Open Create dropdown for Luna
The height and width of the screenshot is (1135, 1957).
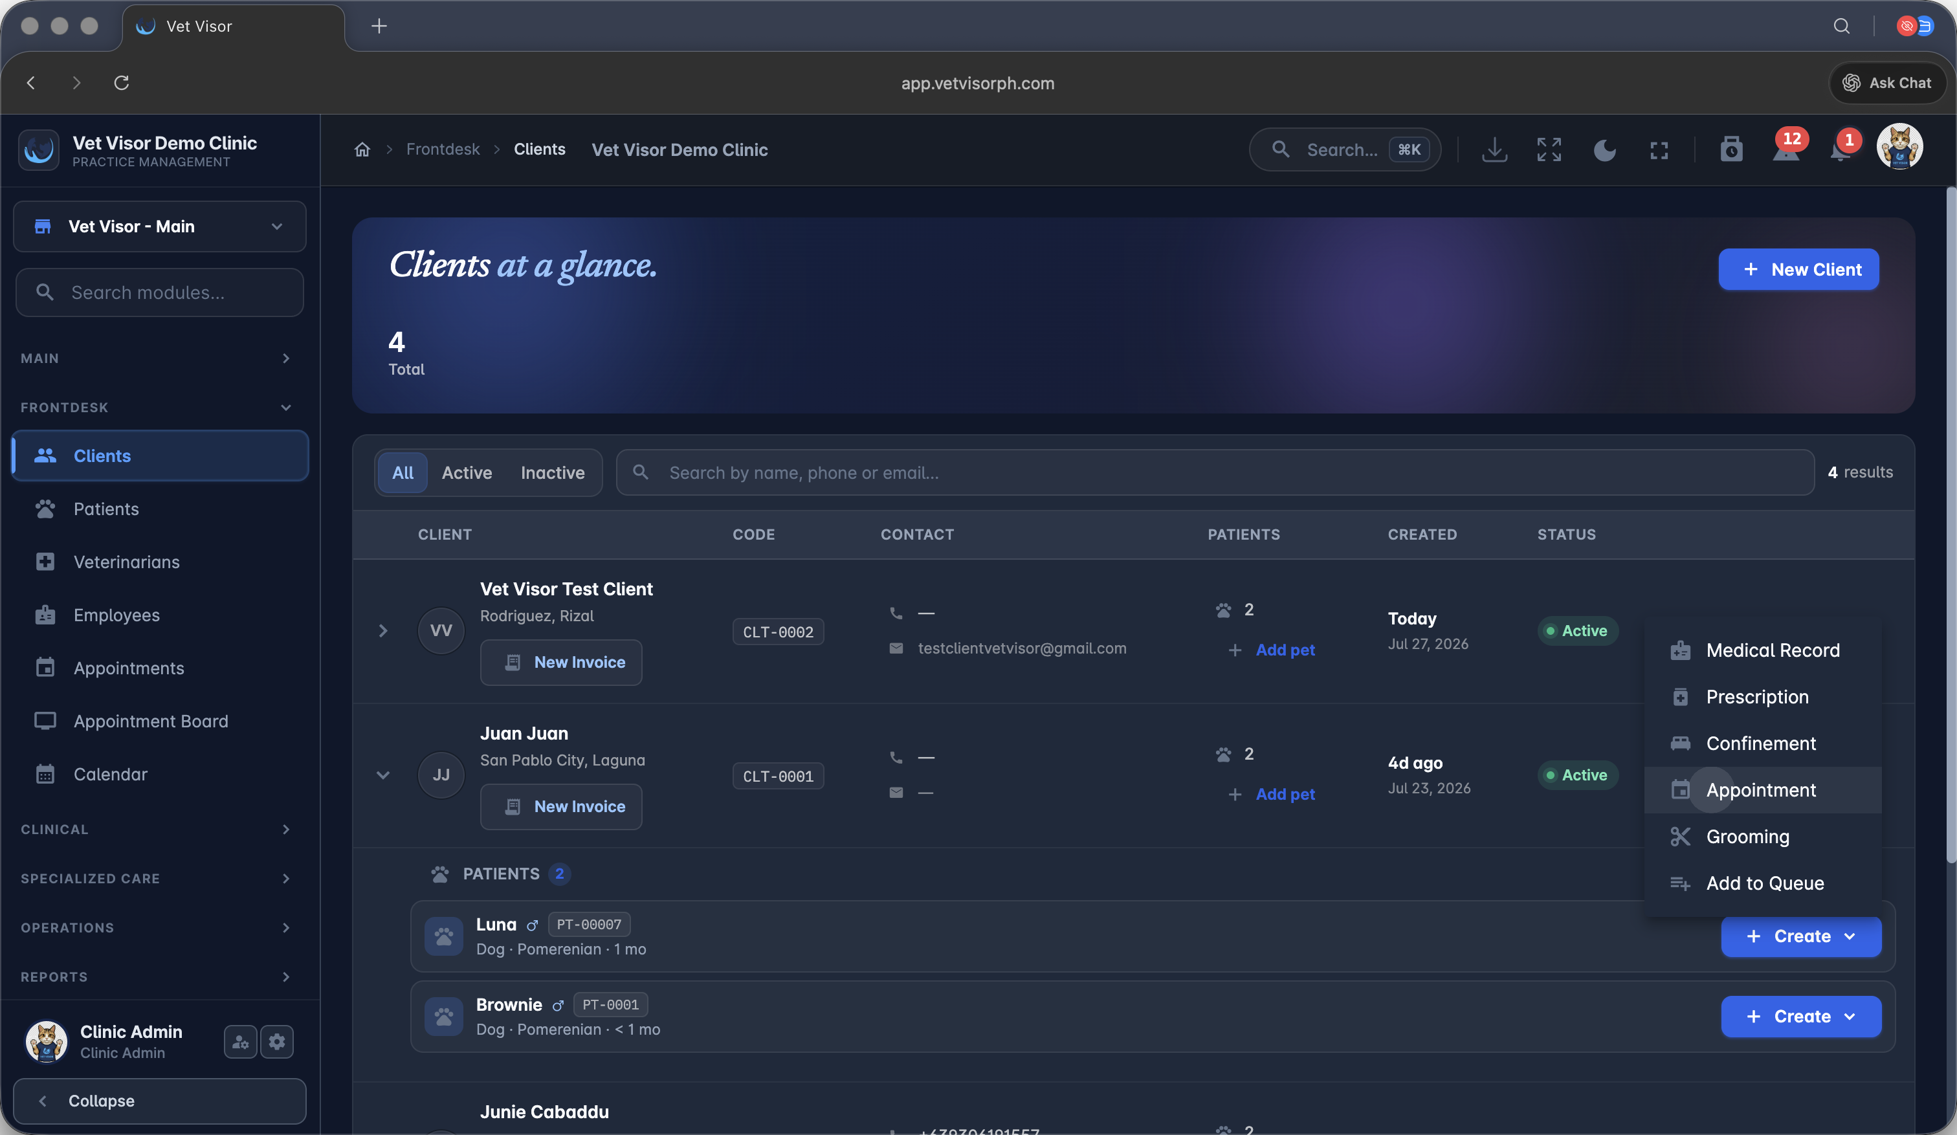(x=1801, y=936)
